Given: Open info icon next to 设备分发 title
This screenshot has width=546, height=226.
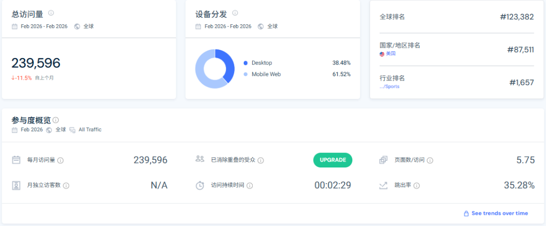Looking at the screenshot, I should [x=235, y=13].
